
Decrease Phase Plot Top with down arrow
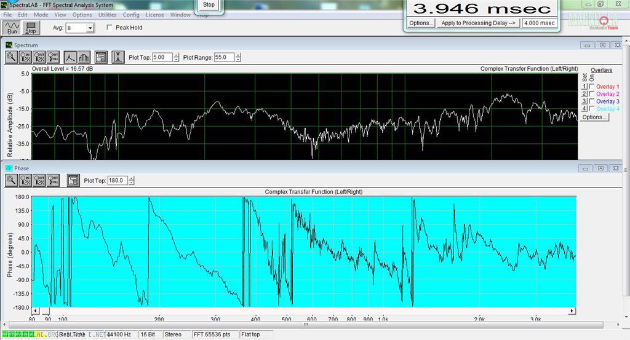132,183
